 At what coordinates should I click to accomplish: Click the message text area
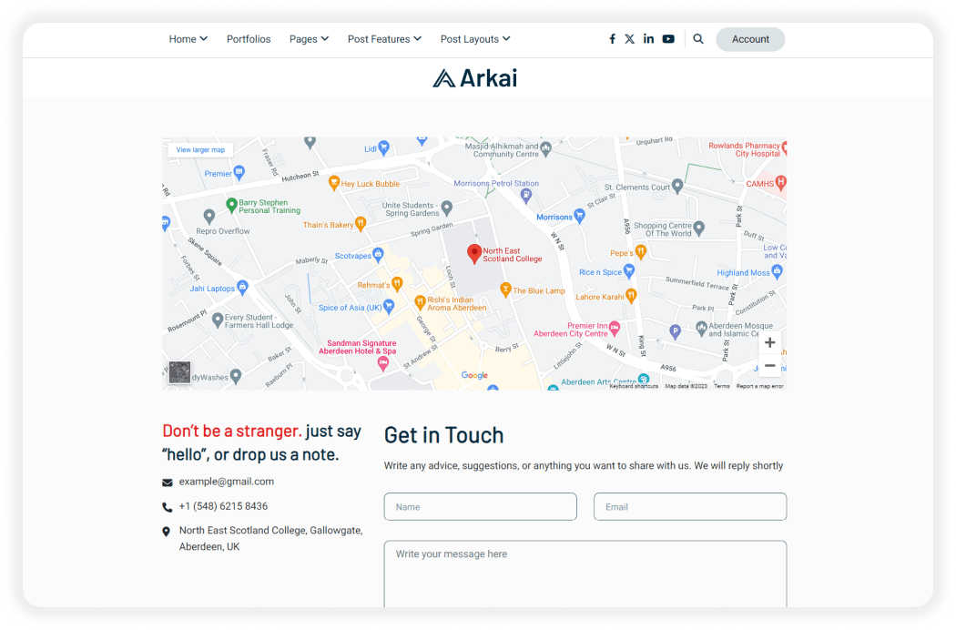[585, 574]
